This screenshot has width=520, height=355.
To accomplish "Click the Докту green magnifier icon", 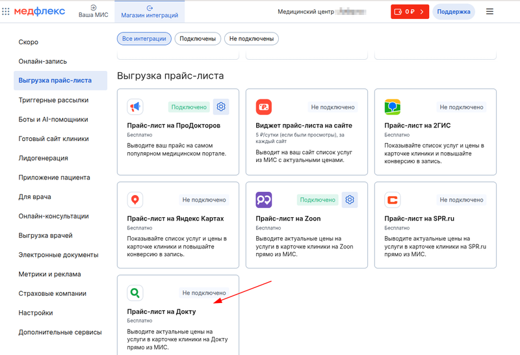I will (x=135, y=293).
